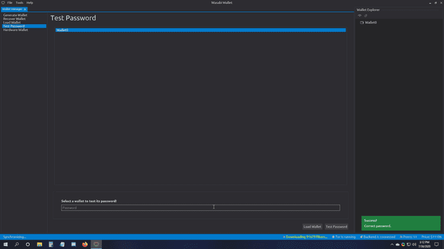
Task: Open the Windows Start menu
Action: point(5,244)
